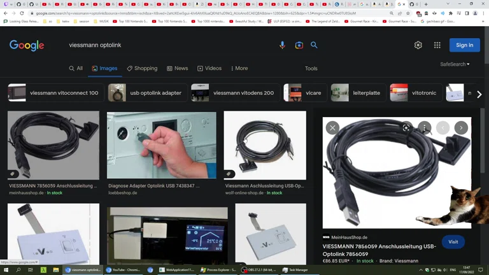Expand the SafeSearch dropdown
The width and height of the screenshot is (489, 275).
455,64
